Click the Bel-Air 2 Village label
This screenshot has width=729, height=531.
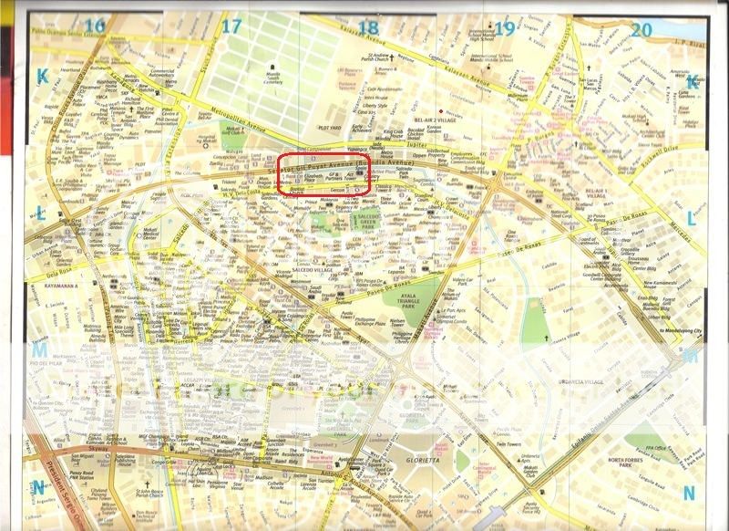point(435,120)
